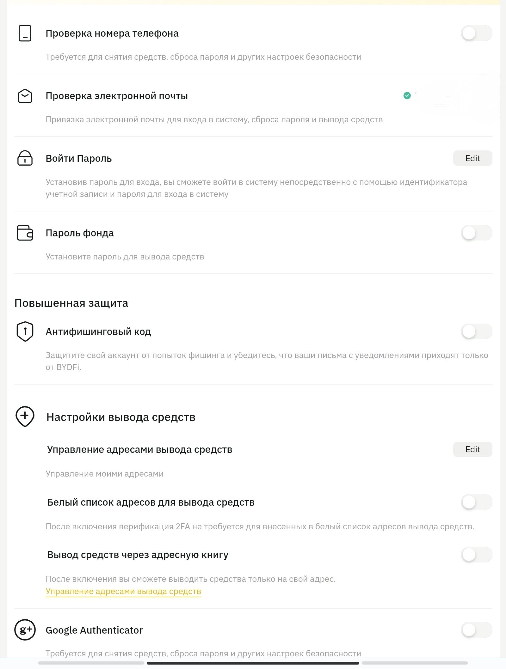Click the Google Authenticator g+ icon
Viewport: 506px width, 669px height.
pyautogui.click(x=25, y=630)
